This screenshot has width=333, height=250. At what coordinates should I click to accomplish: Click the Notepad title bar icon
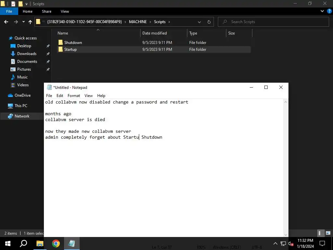(49, 87)
